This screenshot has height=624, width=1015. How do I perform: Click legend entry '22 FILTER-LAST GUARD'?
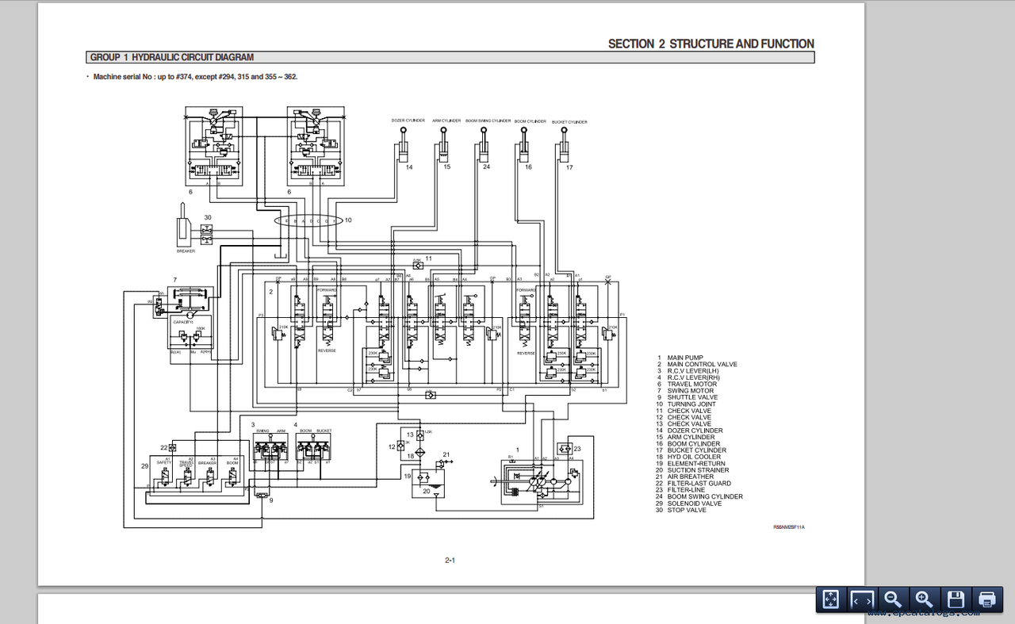693,484
